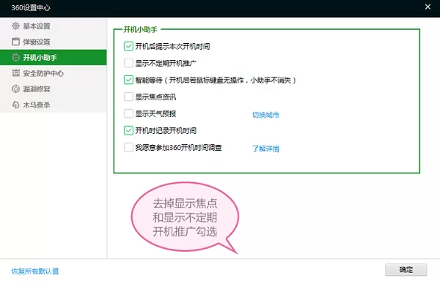Close the 360设置中心 window

(428, 7)
